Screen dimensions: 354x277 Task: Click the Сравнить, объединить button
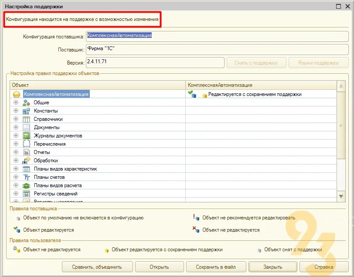[x=97, y=267]
